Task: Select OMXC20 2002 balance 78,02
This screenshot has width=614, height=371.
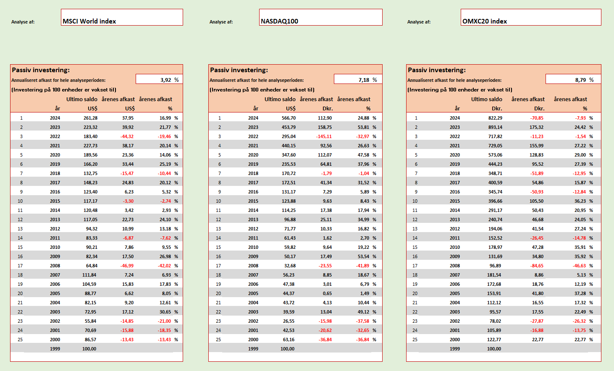Action: (x=495, y=321)
